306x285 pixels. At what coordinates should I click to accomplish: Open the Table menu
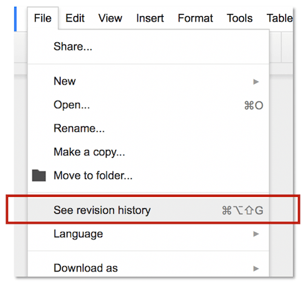click(280, 18)
